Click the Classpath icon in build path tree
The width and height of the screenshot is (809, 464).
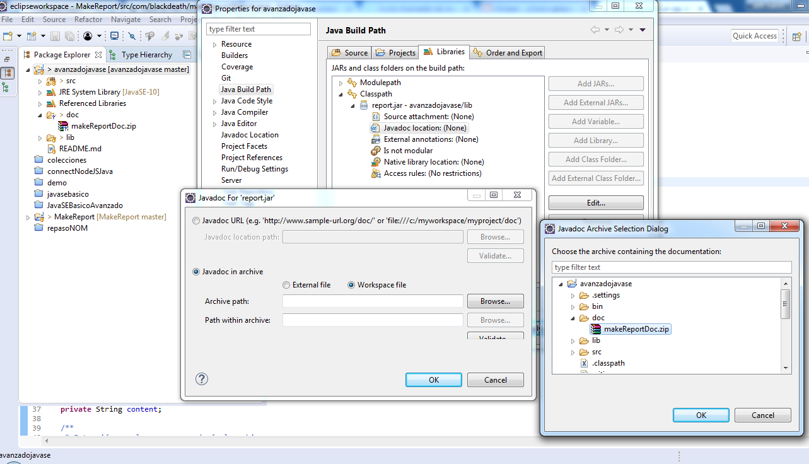[x=352, y=94]
